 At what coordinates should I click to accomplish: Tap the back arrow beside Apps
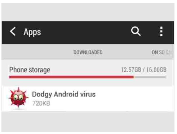click(13, 32)
